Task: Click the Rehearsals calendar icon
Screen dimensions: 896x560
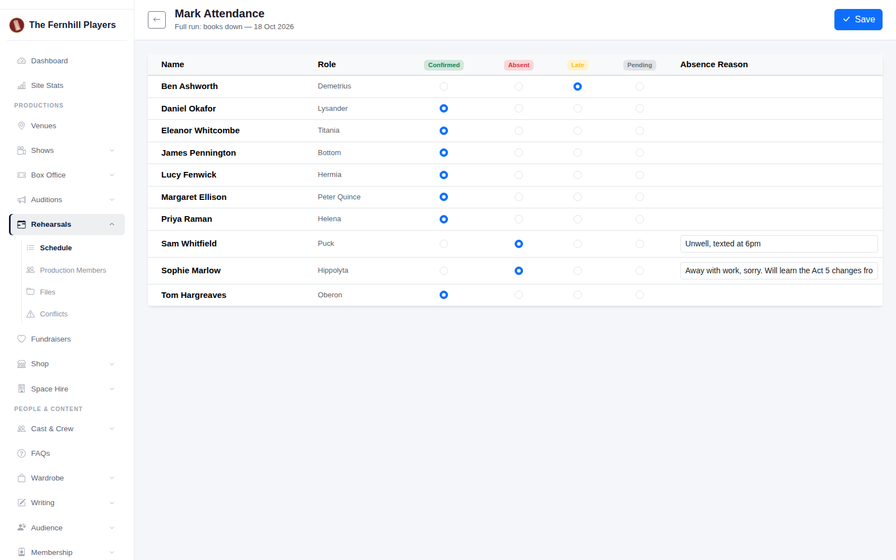Action: [x=22, y=225]
